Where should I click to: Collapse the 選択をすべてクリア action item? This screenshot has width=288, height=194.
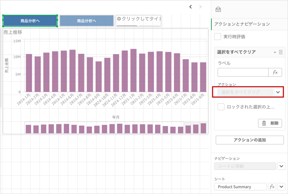coord(275,52)
